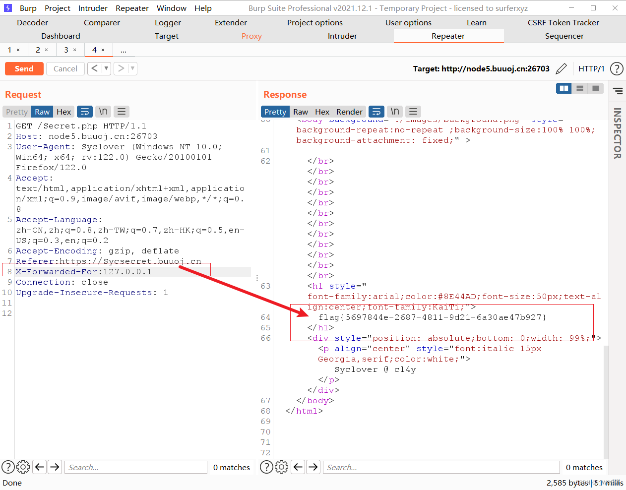Open the User options tab
626x490 pixels.
pyautogui.click(x=408, y=22)
